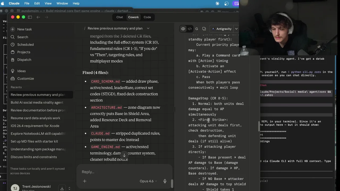Switch preview to code view icon
Image resolution: width=340 pixels, height=191 pixels.
point(190,29)
